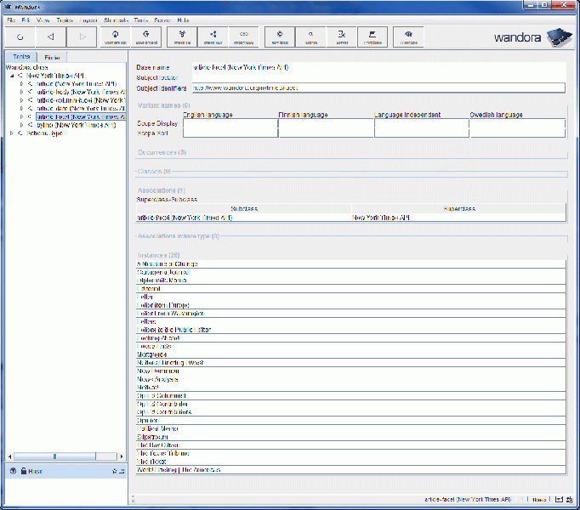Expand the Schema type tree node
The width and height of the screenshot is (580, 510).
tap(11, 133)
